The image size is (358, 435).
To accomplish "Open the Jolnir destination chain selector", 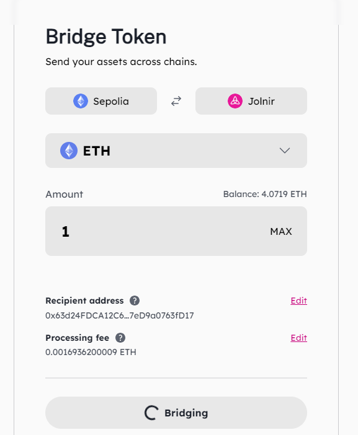I will tap(251, 101).
